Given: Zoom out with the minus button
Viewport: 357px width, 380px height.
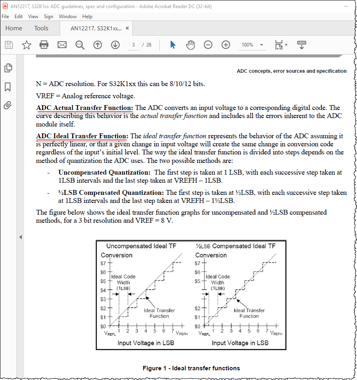Looking at the screenshot, I should [x=208, y=45].
